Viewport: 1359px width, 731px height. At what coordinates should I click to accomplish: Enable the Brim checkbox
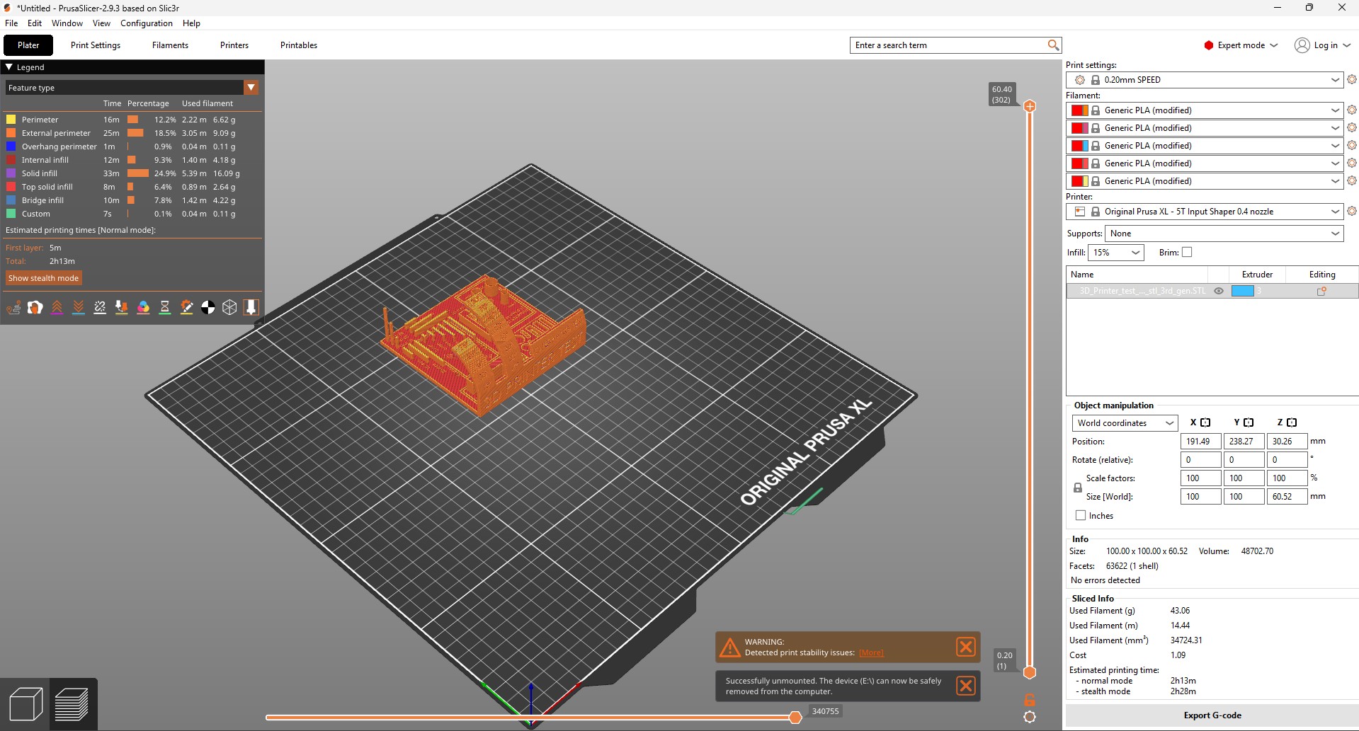1187,253
